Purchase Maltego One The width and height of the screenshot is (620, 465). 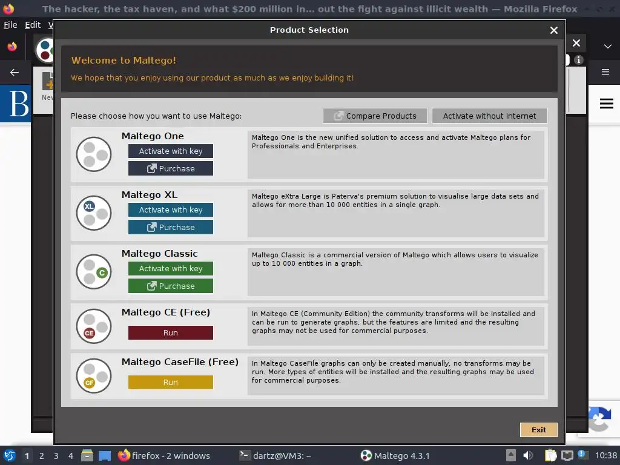pyautogui.click(x=170, y=168)
